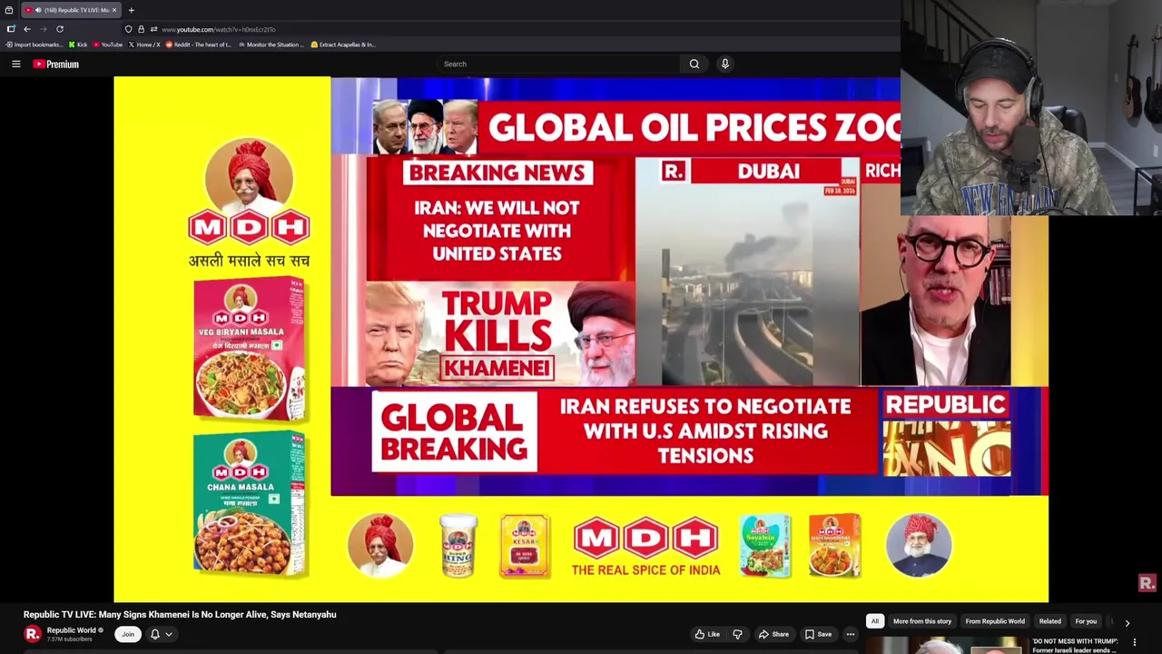Open the YouTube guide hamburger menu
The width and height of the screenshot is (1162, 654).
point(15,64)
